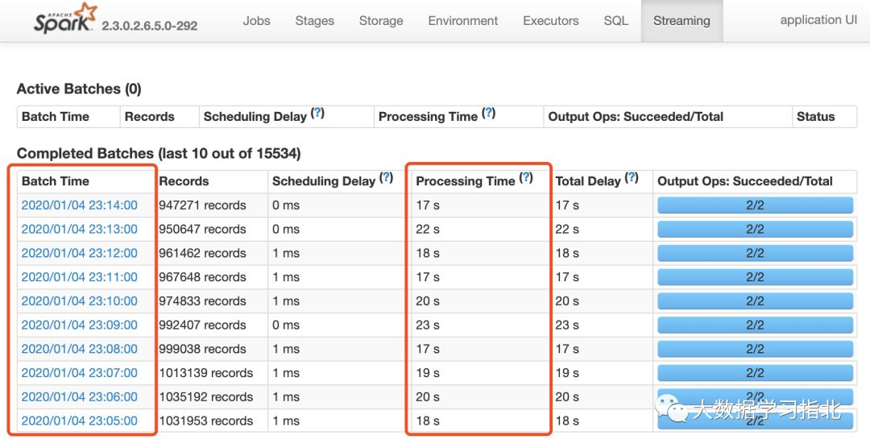Screen dimensions: 870x448
Task: Follow the 2020/01/04 23:05:00 batch link
Action: [x=80, y=421]
